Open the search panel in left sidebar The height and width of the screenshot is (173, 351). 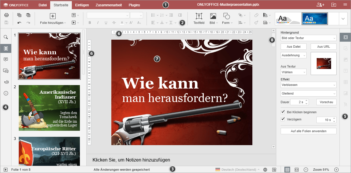click(6, 37)
